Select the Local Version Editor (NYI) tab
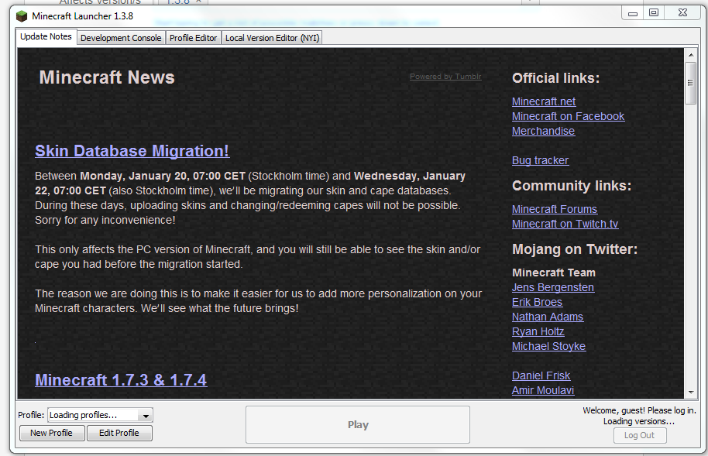 pos(272,38)
